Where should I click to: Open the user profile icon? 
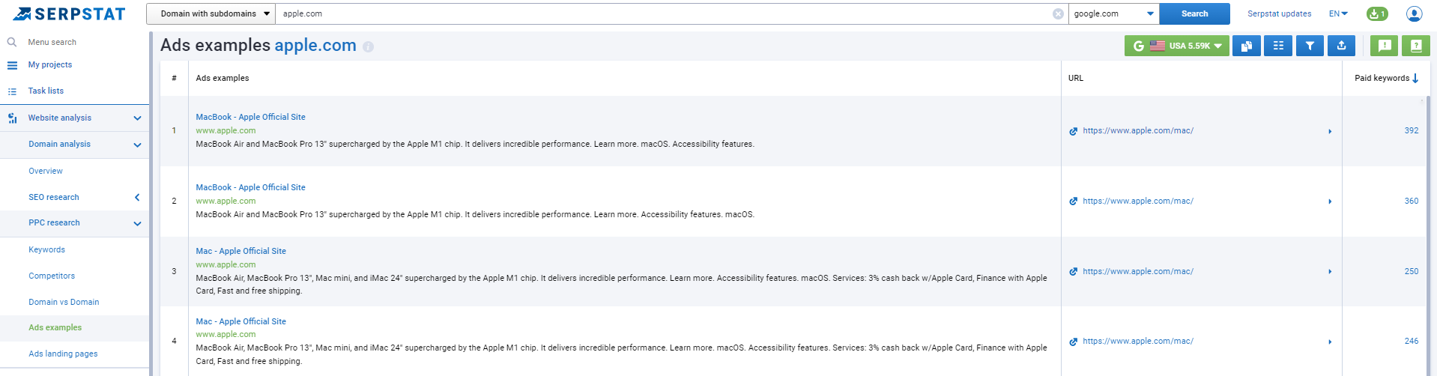1415,13
